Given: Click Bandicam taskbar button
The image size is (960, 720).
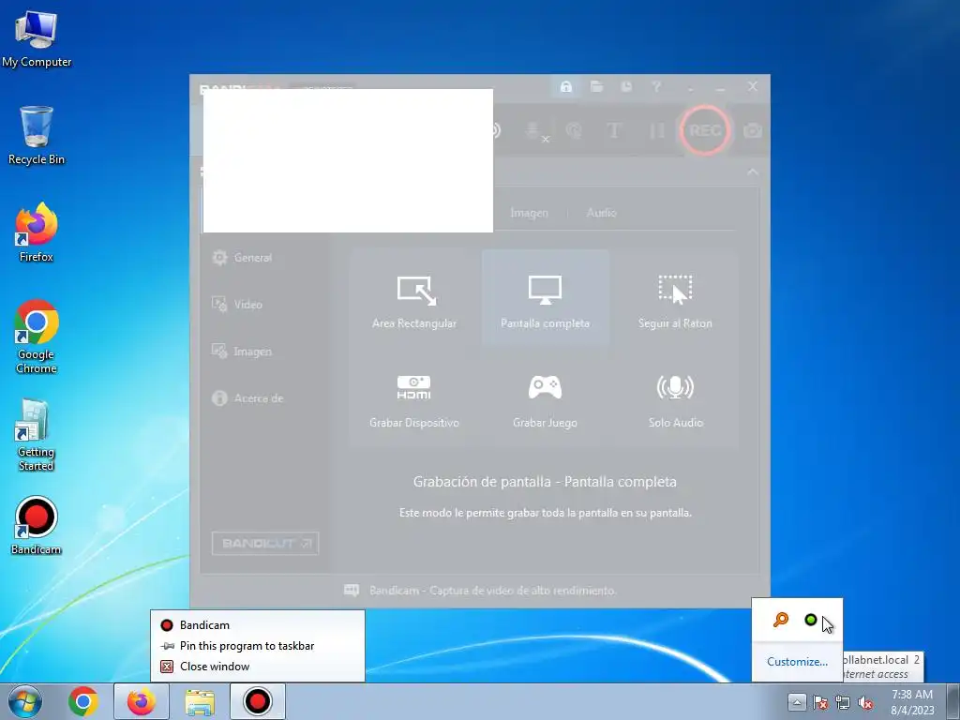Looking at the screenshot, I should [x=258, y=701].
